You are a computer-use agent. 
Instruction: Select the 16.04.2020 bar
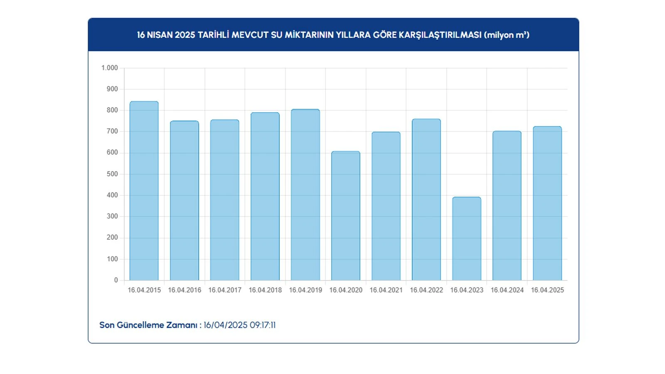coord(345,216)
